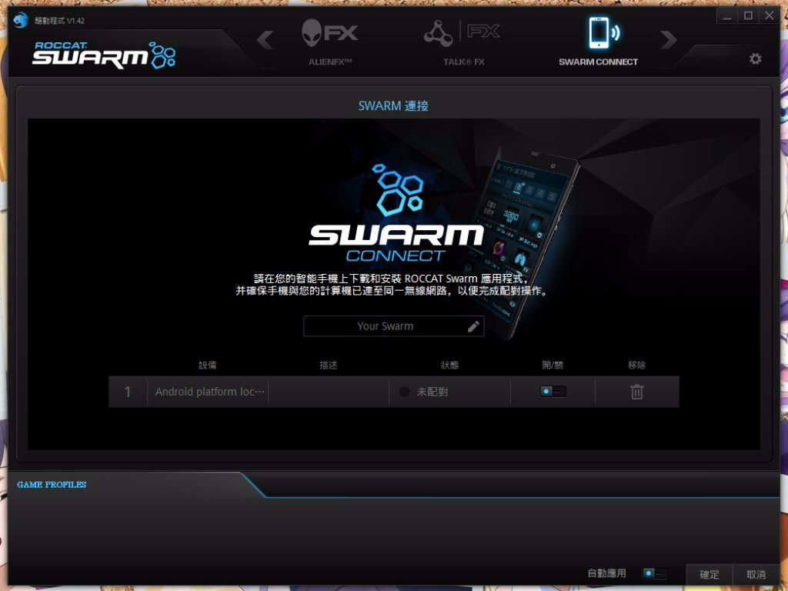Click the 確定 confirm button
The height and width of the screenshot is (591, 788).
709,574
